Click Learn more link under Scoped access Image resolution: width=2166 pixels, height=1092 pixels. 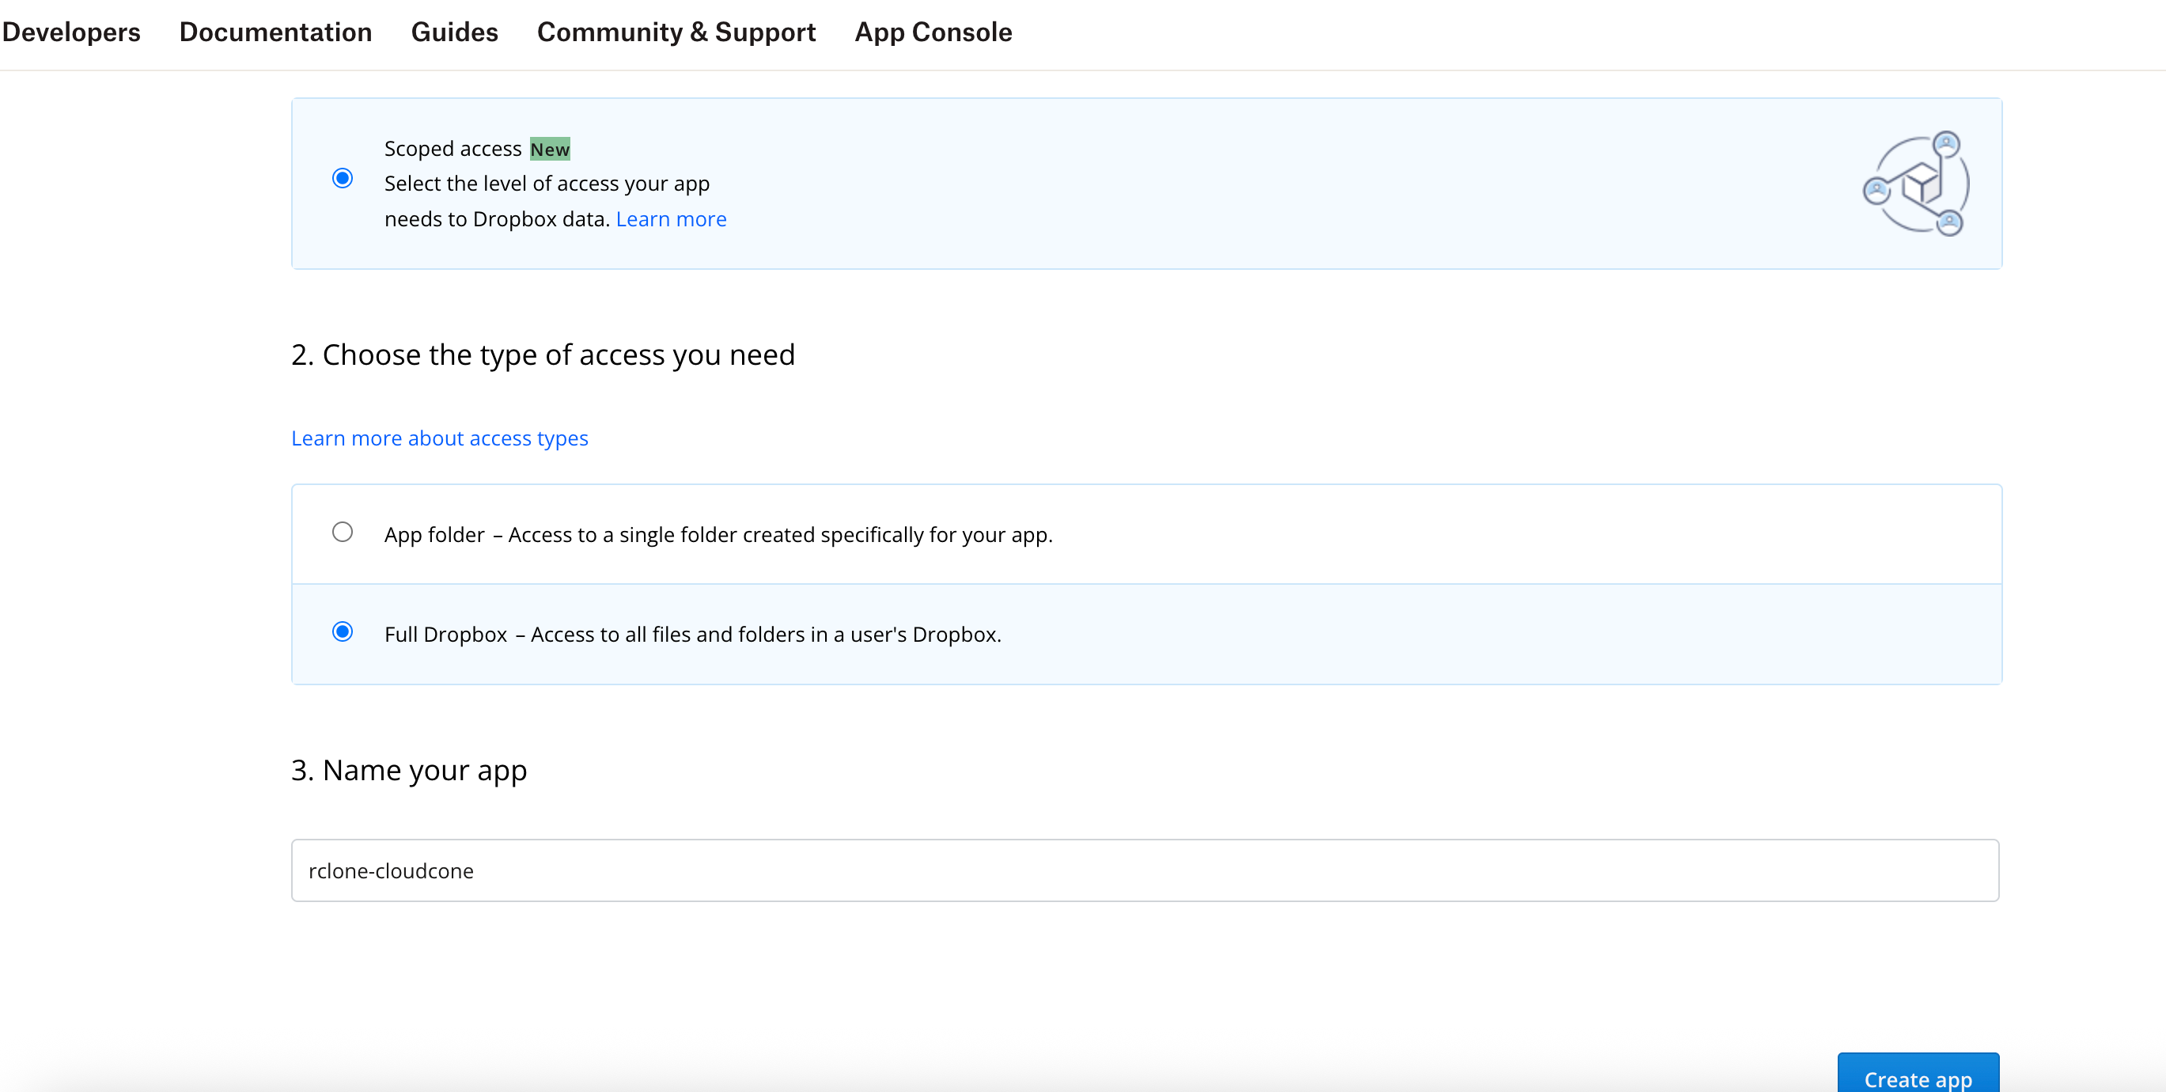pos(671,218)
